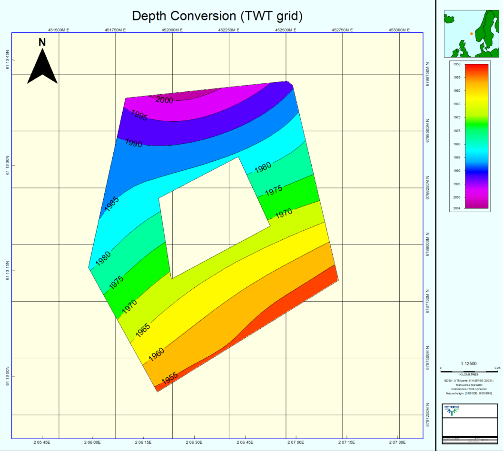Click the 2000 contour label
The image size is (503, 451).
click(x=164, y=100)
